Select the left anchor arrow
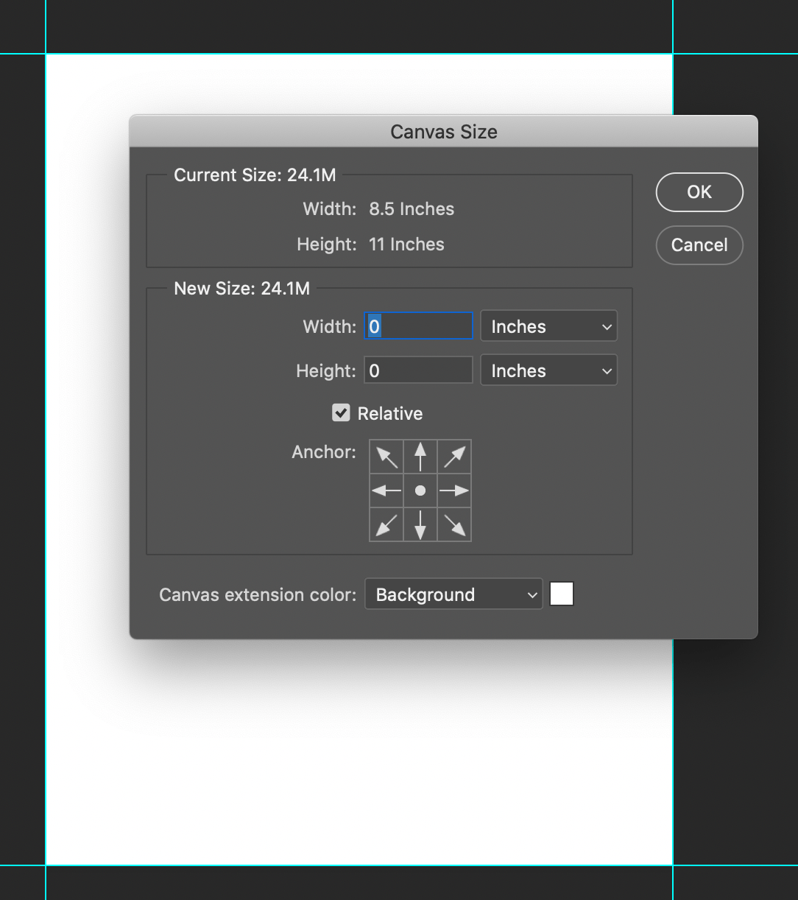The height and width of the screenshot is (900, 798). click(386, 490)
